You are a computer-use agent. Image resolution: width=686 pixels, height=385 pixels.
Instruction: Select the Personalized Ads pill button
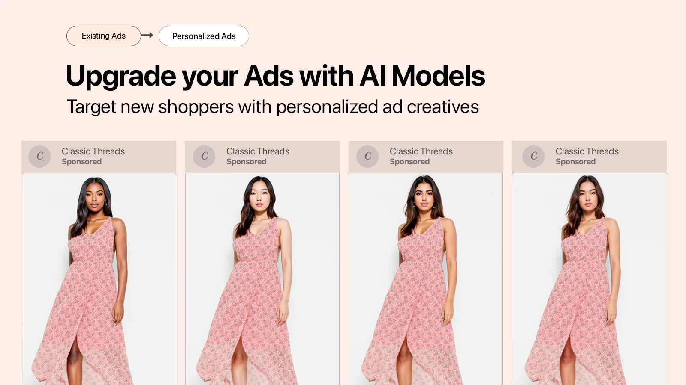tap(204, 36)
